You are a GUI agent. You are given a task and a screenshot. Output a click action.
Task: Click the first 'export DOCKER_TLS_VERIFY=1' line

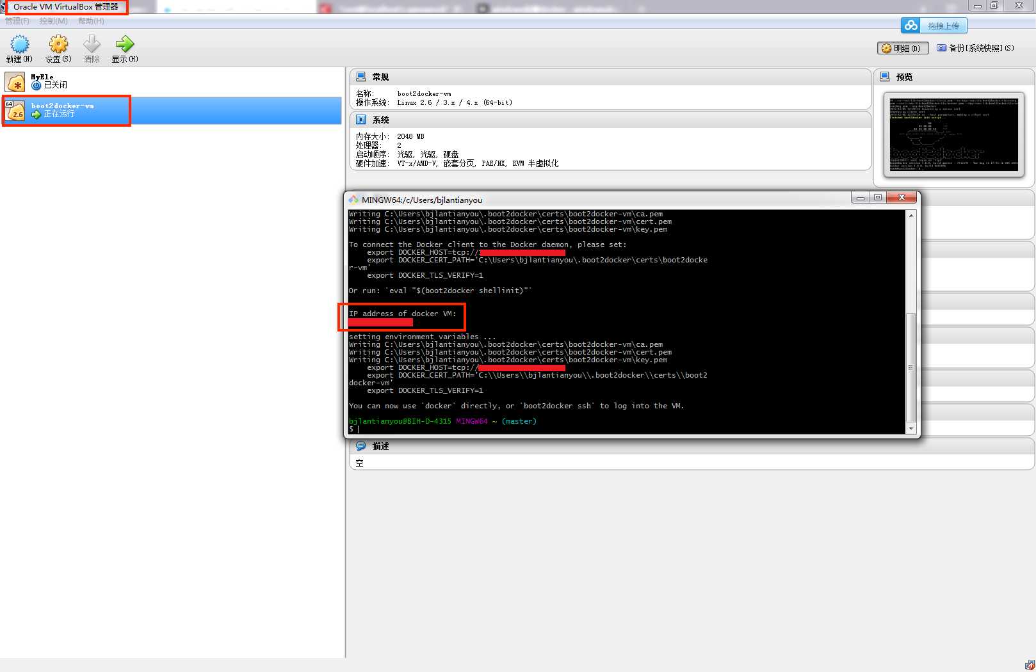click(x=425, y=275)
